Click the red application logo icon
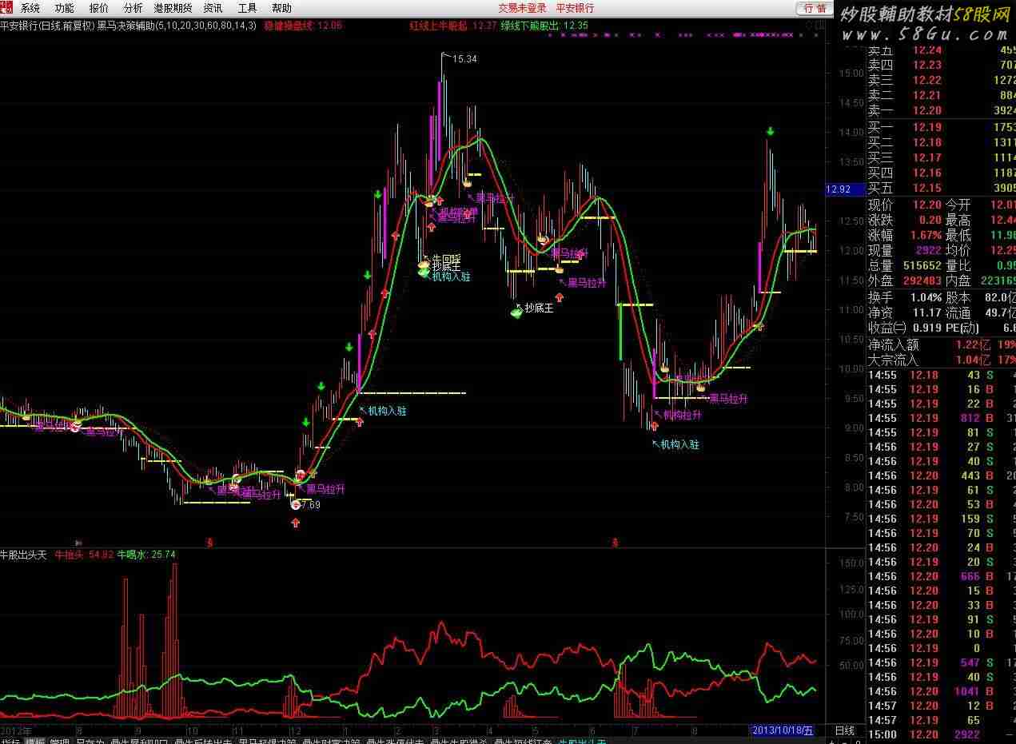This screenshot has width=1016, height=744. click(x=7, y=7)
